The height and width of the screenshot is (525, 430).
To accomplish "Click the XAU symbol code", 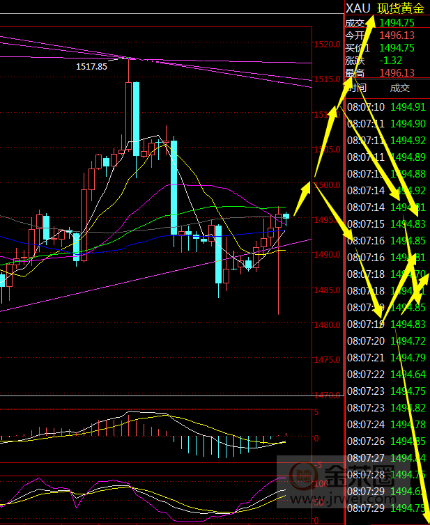I will [358, 8].
